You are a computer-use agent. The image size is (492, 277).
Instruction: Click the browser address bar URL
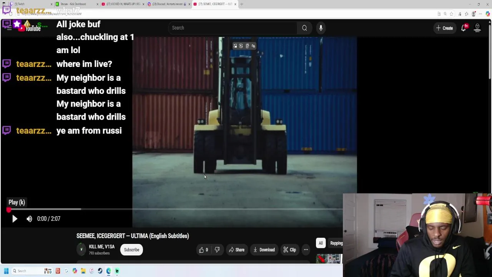pyautogui.click(x=51, y=14)
